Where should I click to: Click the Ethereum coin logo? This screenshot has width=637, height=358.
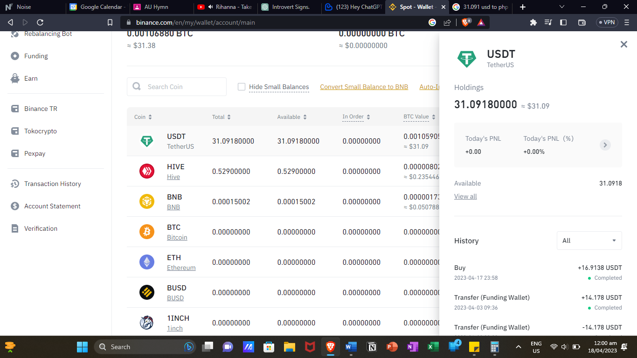[147, 262]
